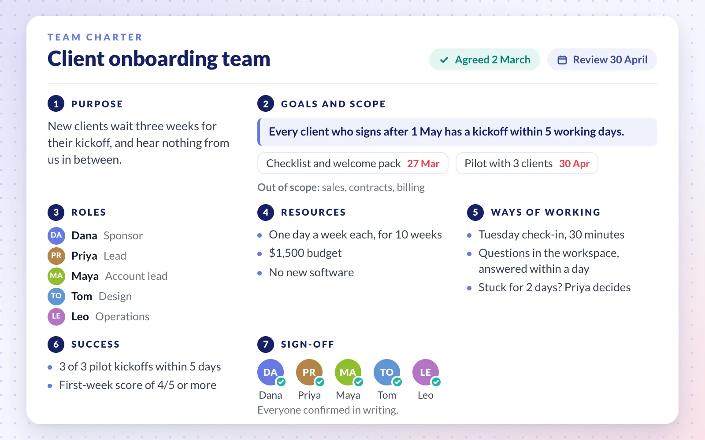Select the number 7 badge beside Sign-off
705x440 pixels.
pyautogui.click(x=266, y=344)
